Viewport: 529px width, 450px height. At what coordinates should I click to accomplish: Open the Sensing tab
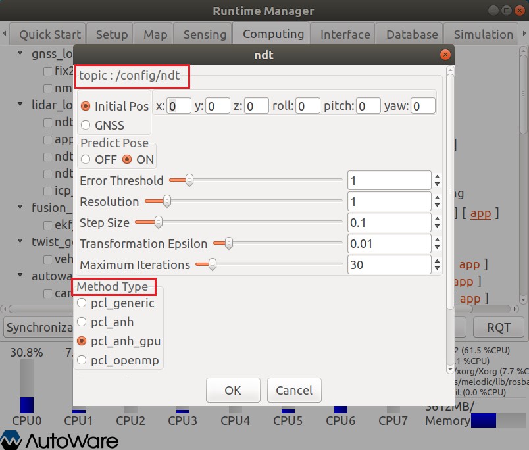(203, 34)
